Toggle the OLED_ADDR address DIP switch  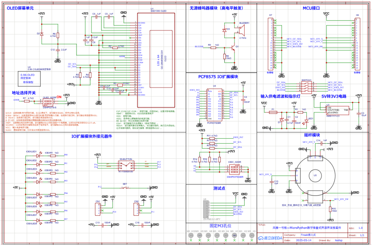click(x=49, y=102)
